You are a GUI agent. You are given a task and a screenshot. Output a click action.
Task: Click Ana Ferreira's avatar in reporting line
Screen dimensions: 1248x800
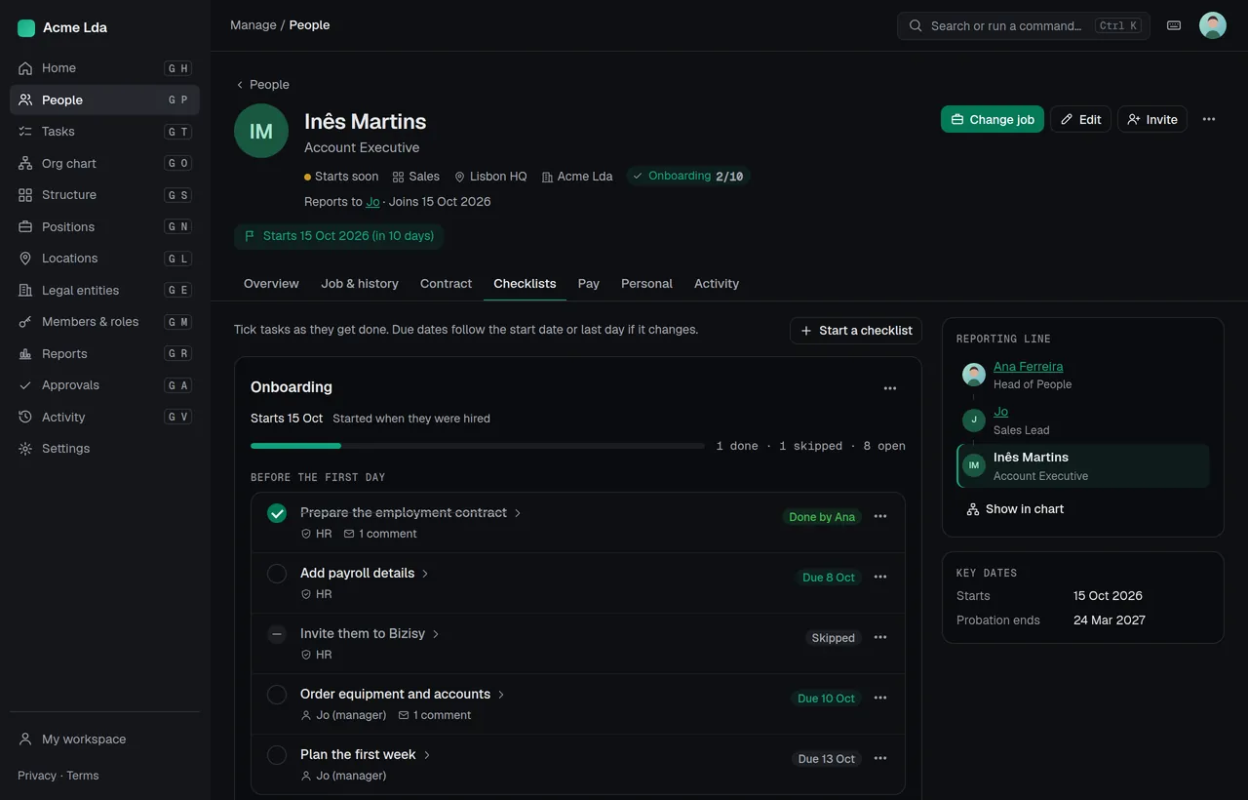[x=974, y=375]
